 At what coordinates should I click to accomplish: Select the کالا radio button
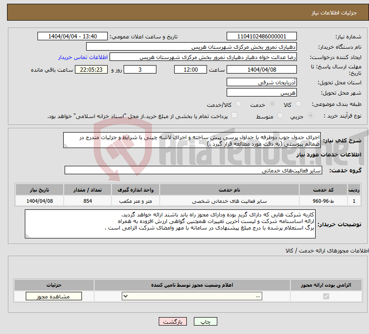[x=298, y=104]
